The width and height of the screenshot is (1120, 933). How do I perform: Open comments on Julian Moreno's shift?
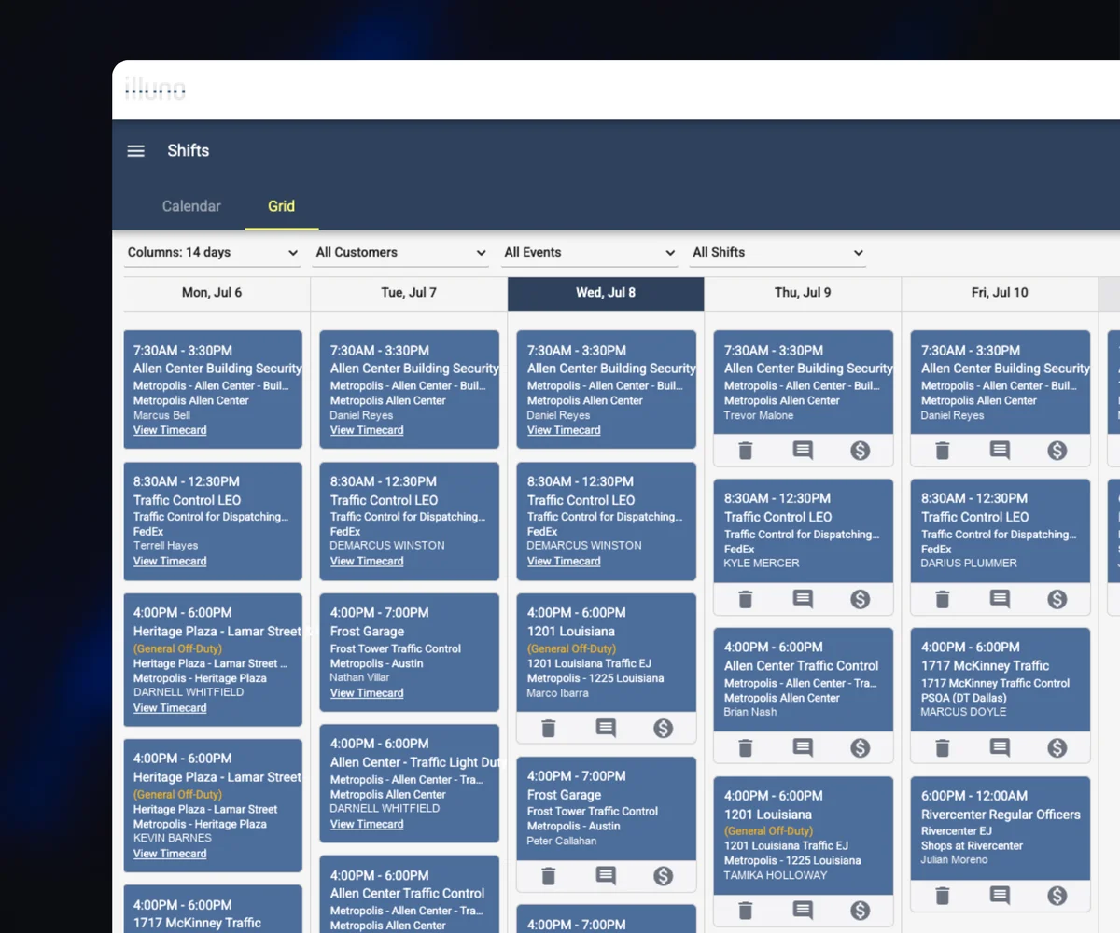[x=1000, y=896]
